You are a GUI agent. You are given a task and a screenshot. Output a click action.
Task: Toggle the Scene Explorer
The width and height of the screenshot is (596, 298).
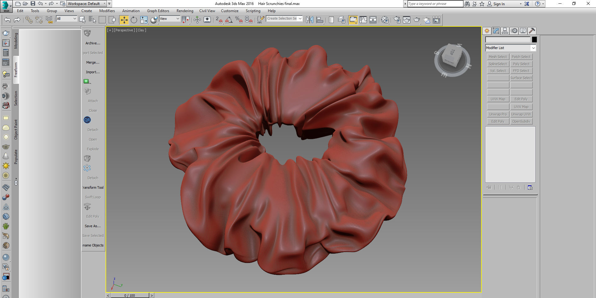pyautogui.click(x=331, y=20)
